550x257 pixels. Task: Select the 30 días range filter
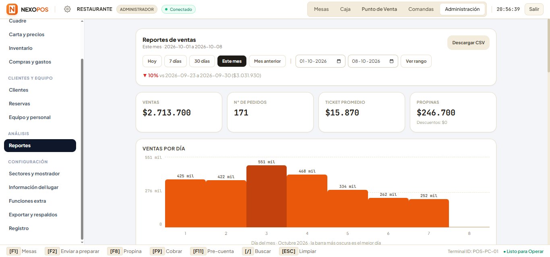coord(202,61)
